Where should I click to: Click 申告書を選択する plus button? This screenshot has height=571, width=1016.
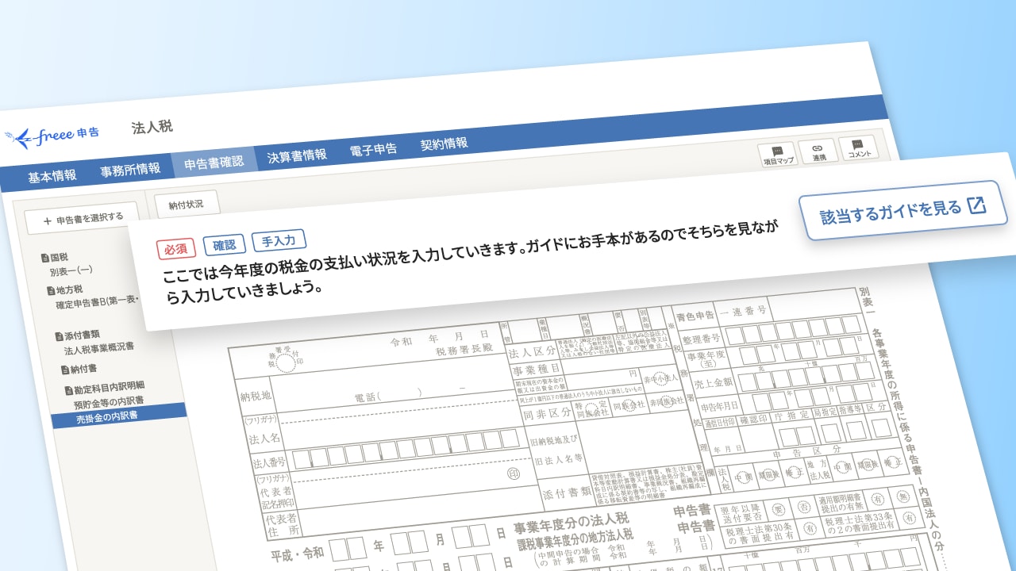coord(83,217)
